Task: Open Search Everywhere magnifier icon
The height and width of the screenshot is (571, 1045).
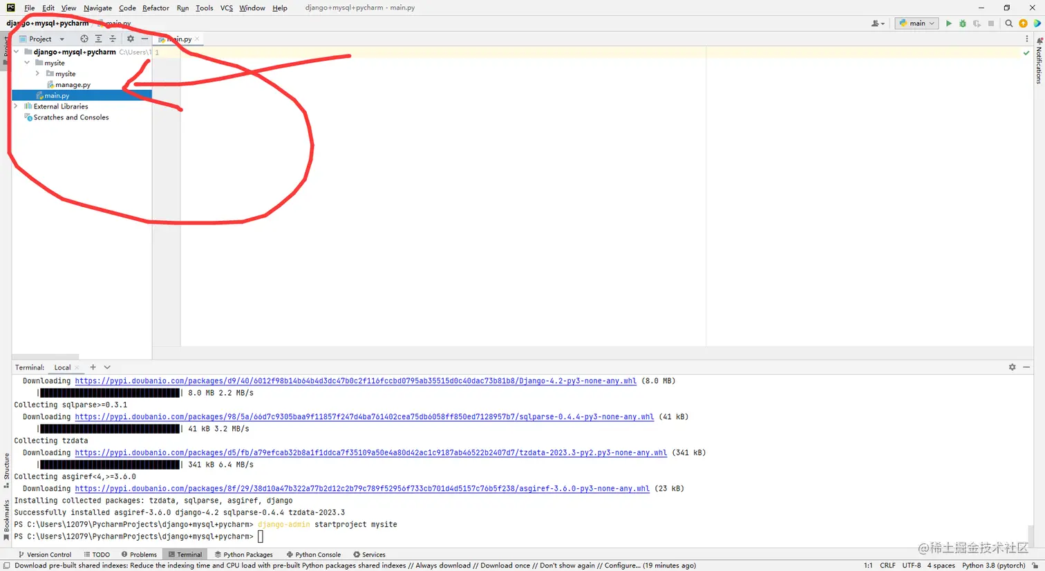Action: coord(1008,23)
